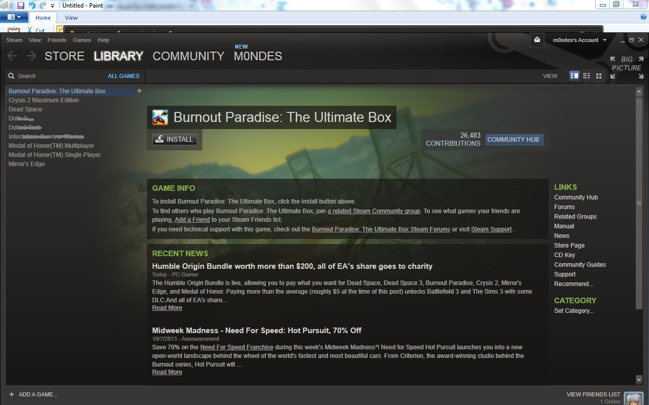This screenshot has height=405, width=649.
Task: Click Recommend... in Links list
Action: pyautogui.click(x=574, y=284)
